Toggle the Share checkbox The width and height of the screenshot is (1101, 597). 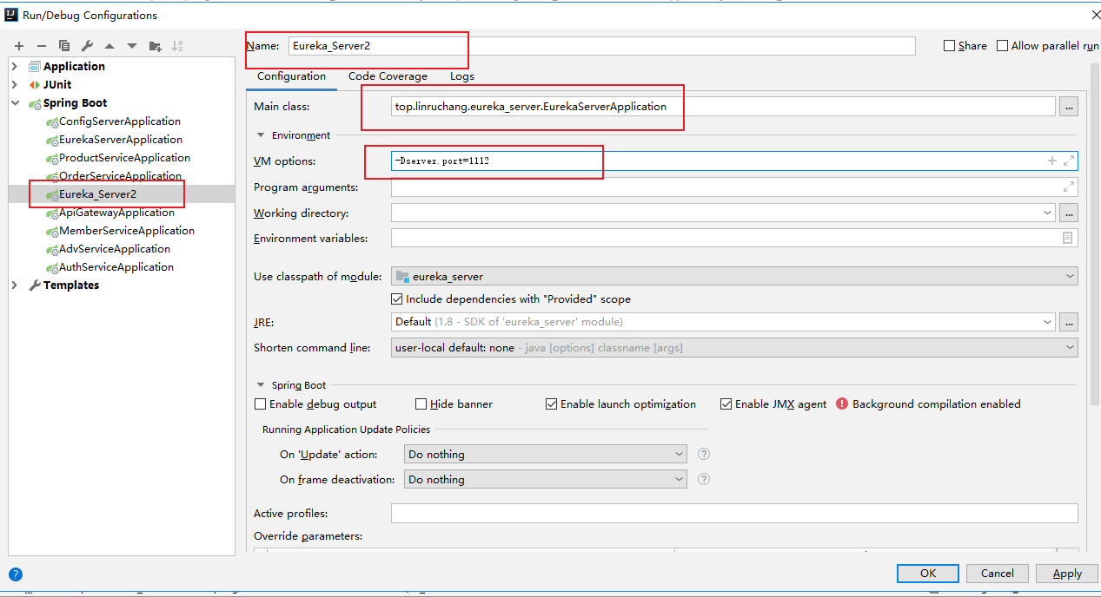950,46
